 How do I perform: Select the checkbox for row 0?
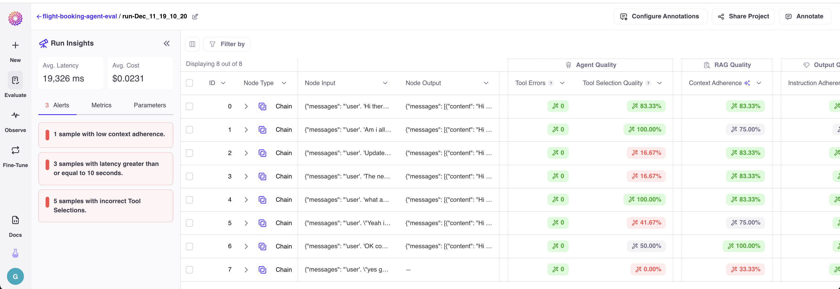point(190,106)
